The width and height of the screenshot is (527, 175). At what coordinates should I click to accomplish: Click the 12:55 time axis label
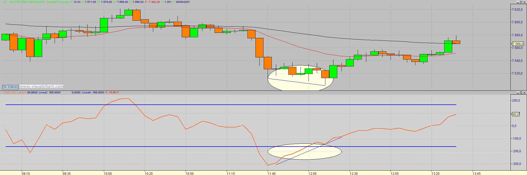[394, 173]
